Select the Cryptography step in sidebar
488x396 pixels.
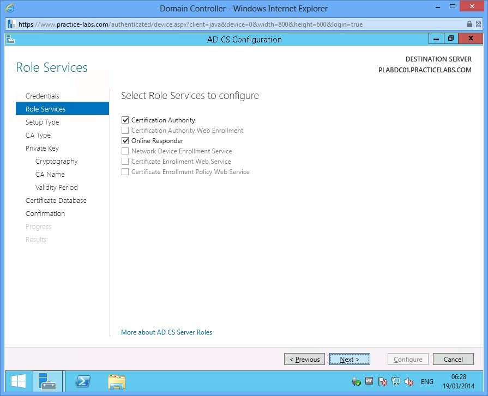pos(56,161)
